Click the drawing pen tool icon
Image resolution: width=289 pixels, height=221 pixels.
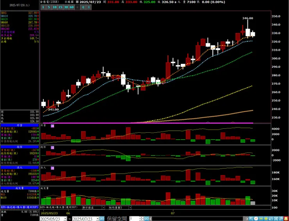[x=281, y=219]
